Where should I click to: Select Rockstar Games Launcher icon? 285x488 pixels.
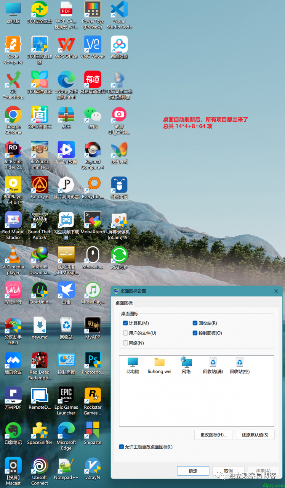[x=93, y=401]
